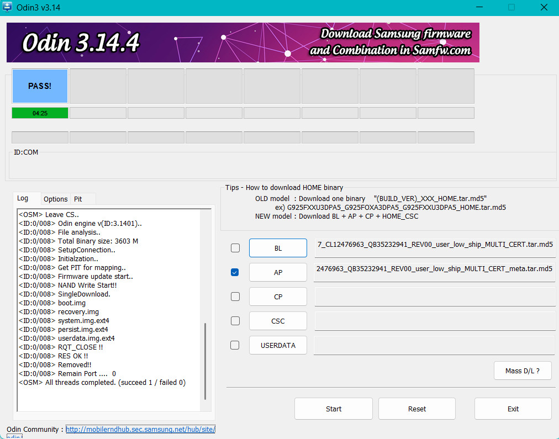Click the BL file button
Viewport: 559px width, 439px height.
tap(278, 248)
